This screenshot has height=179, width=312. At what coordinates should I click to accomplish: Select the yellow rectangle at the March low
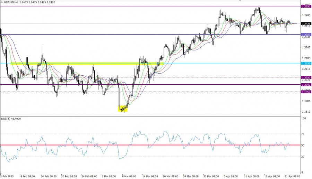(123, 109)
